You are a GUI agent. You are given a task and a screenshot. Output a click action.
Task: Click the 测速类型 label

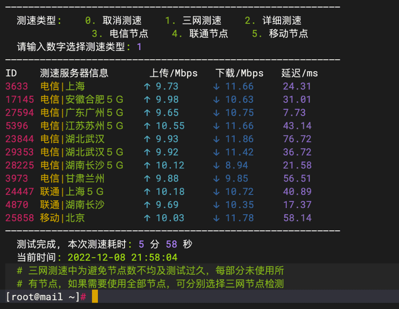39,21
